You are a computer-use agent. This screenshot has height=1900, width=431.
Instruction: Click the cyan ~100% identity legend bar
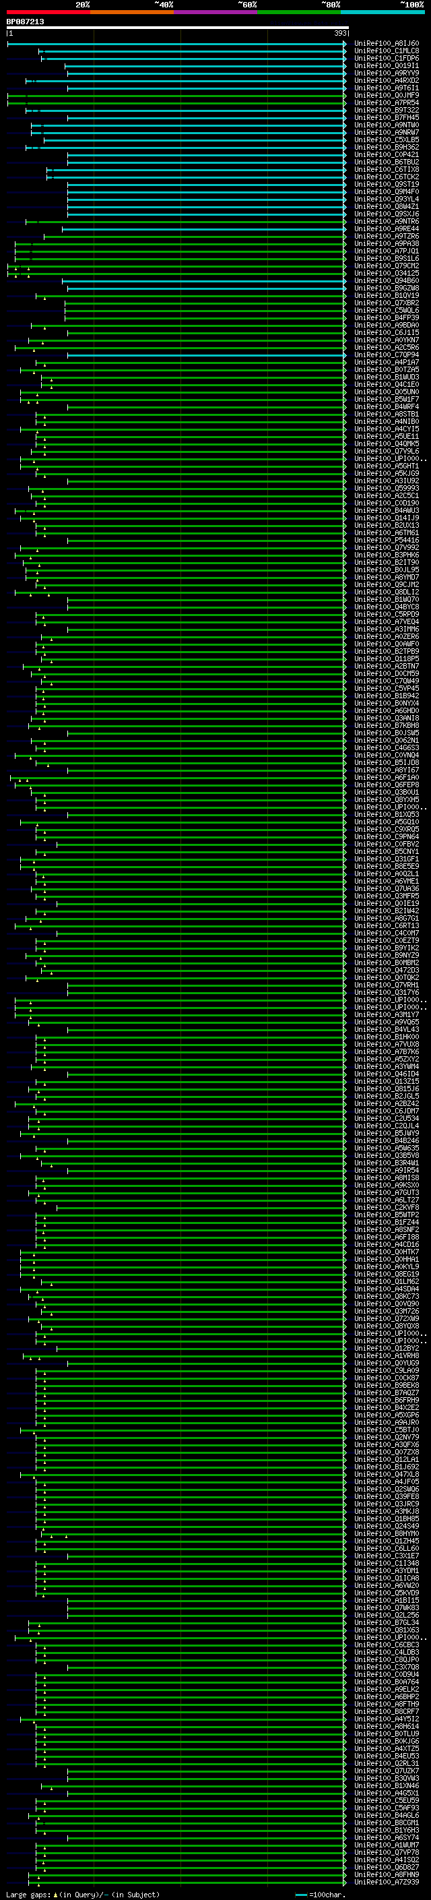point(383,12)
